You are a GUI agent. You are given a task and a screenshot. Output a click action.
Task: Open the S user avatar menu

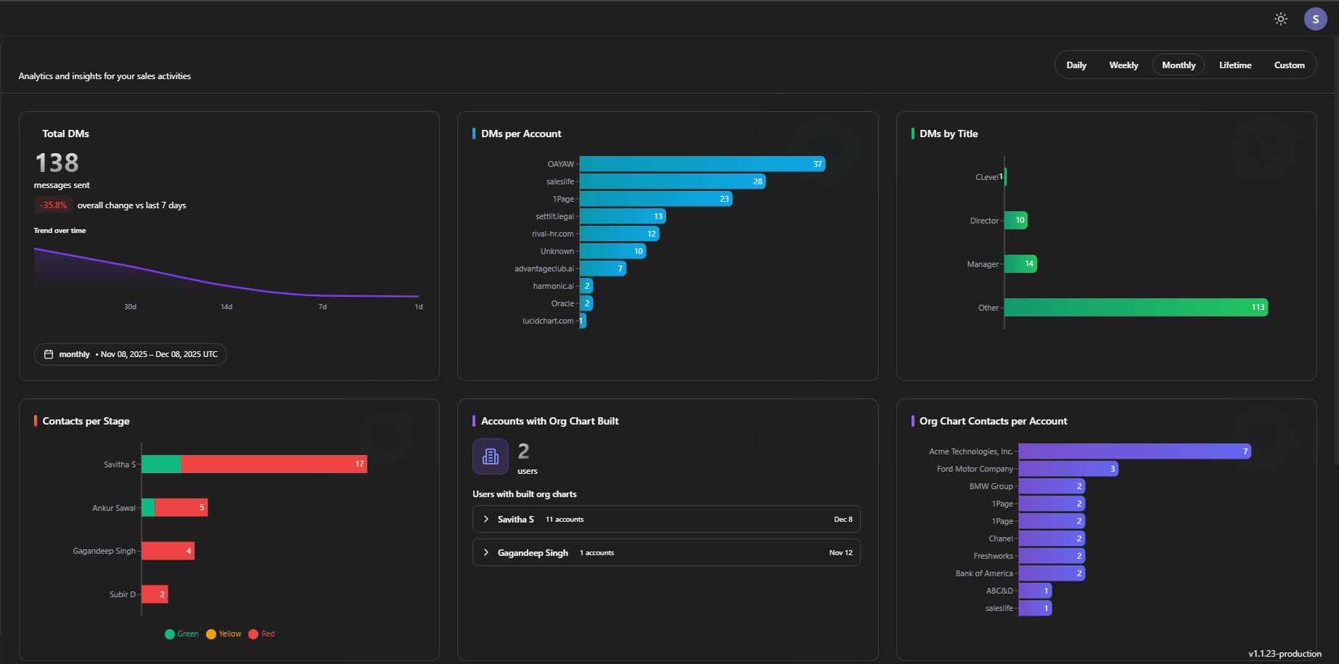(1316, 19)
